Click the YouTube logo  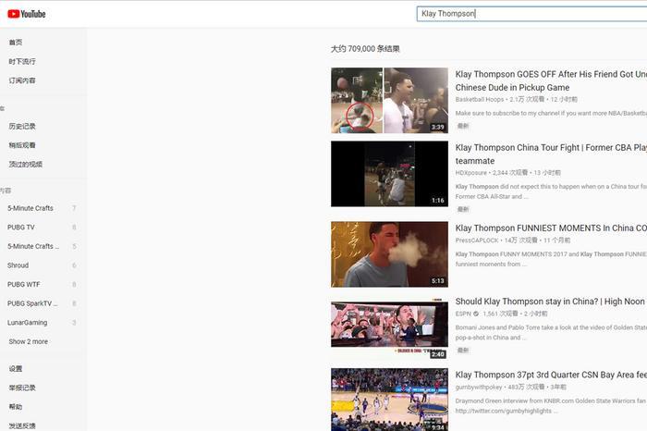click(27, 14)
